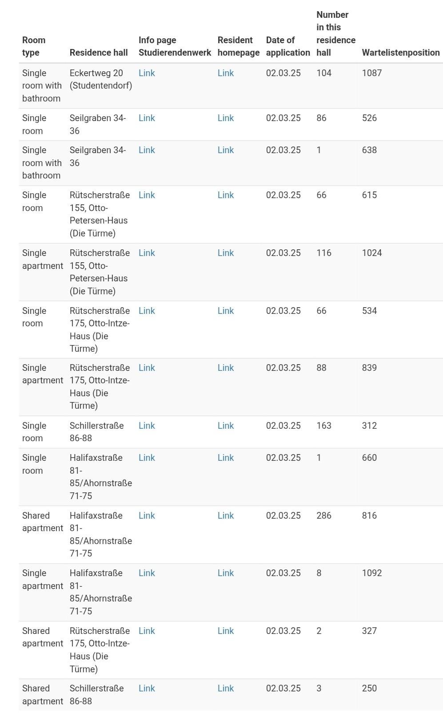Image resolution: width=443 pixels, height=715 pixels.
Task: Click the Wartelistenposition column header
Action: (401, 53)
